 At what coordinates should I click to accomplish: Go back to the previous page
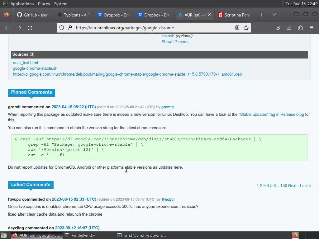[x=7, y=28]
